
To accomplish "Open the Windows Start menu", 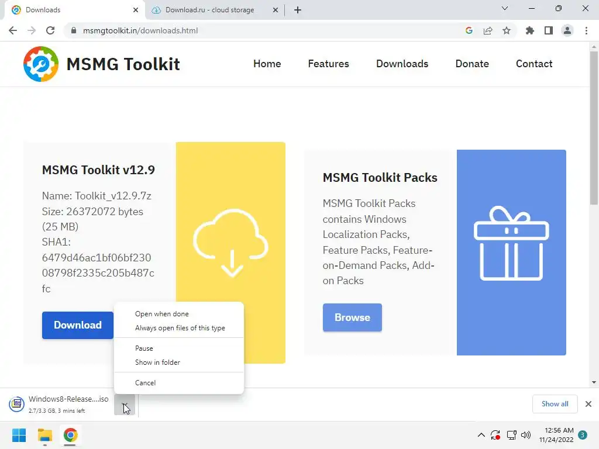I will click(19, 435).
